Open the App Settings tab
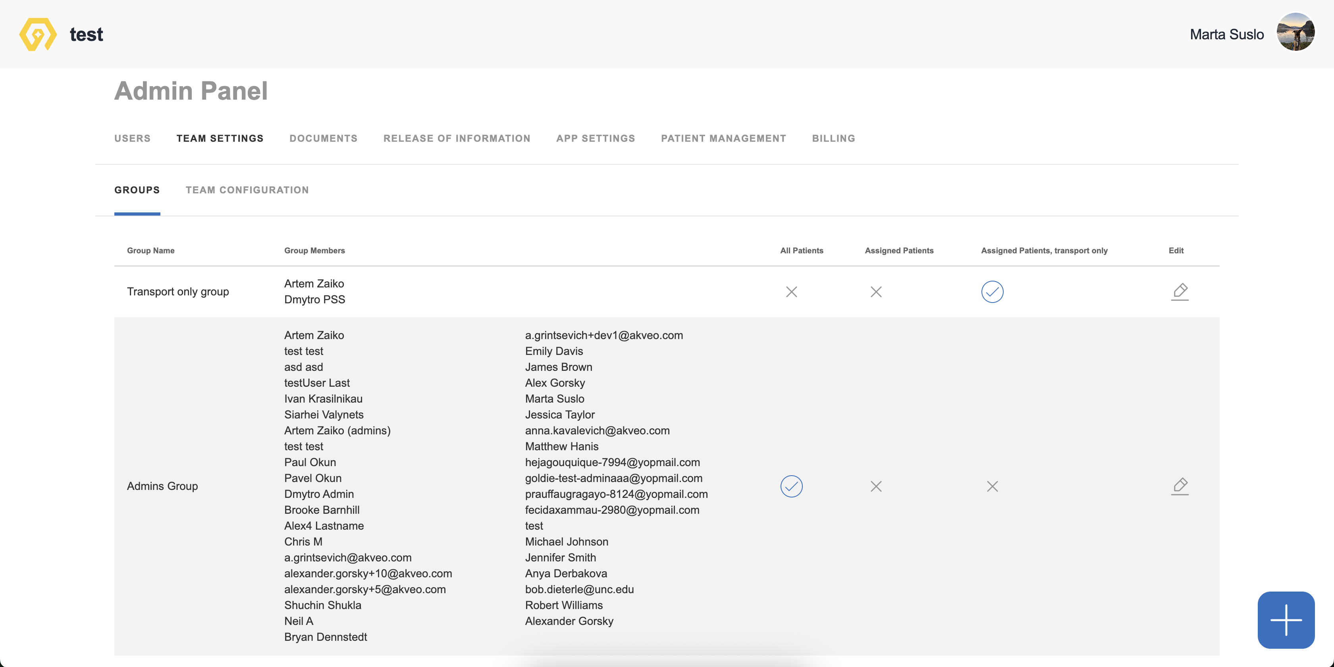This screenshot has height=667, width=1334. [x=595, y=138]
